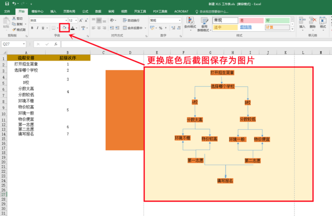
Task: Decrease font size with the smaller A icon
Action: point(86,20)
